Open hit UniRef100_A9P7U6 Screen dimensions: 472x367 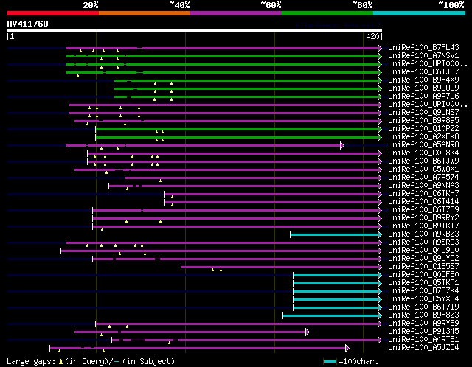423,97
